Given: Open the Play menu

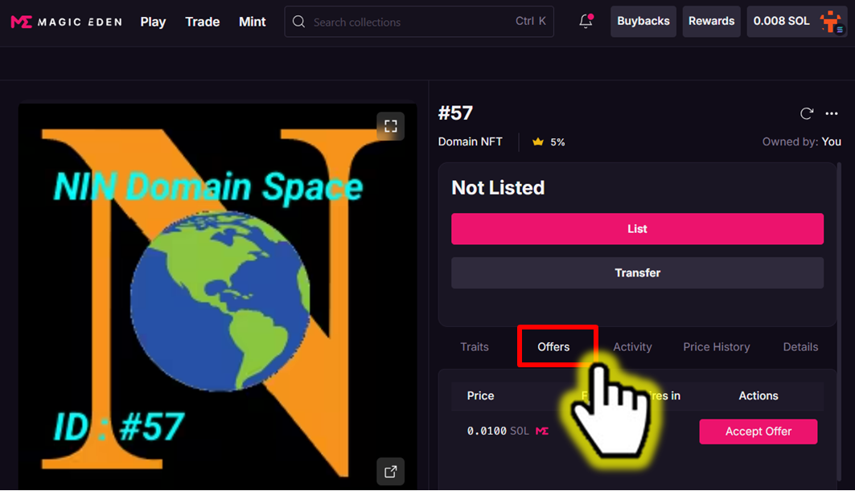Looking at the screenshot, I should 153,22.
